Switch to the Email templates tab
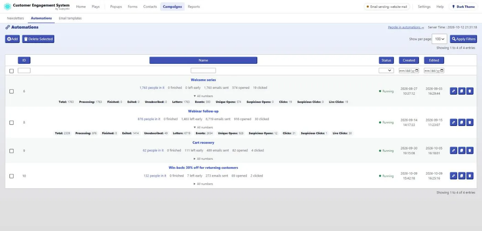 click(70, 18)
